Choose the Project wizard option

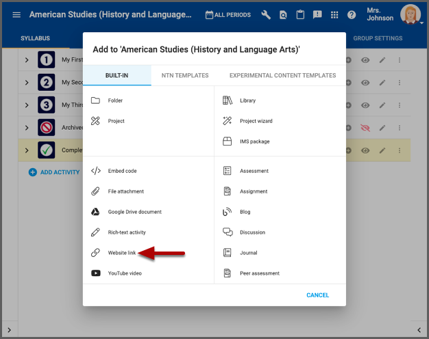(256, 121)
